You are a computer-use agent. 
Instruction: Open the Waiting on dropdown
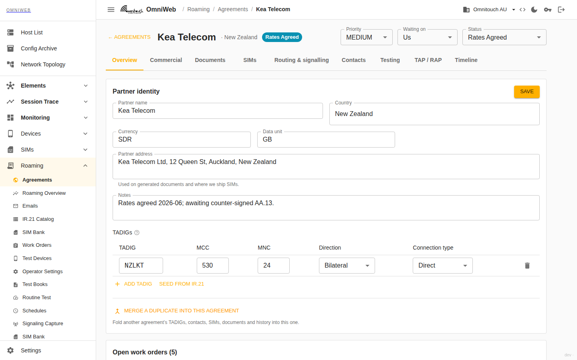point(428,37)
